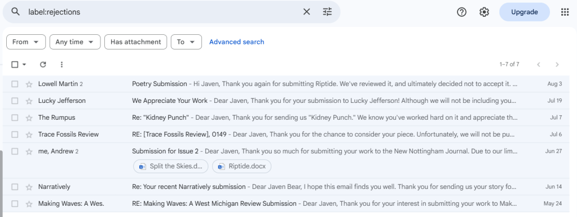
Task: Open the More options three-dot menu
Action: [61, 65]
